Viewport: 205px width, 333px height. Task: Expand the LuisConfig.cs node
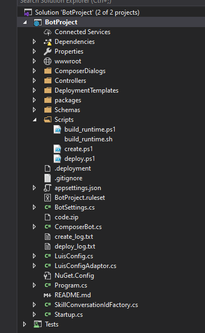point(35,256)
